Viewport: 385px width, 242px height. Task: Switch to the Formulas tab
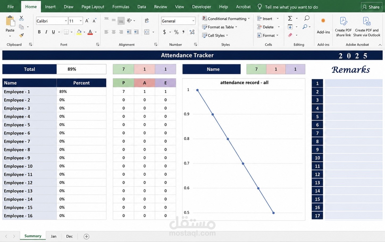coord(121,7)
